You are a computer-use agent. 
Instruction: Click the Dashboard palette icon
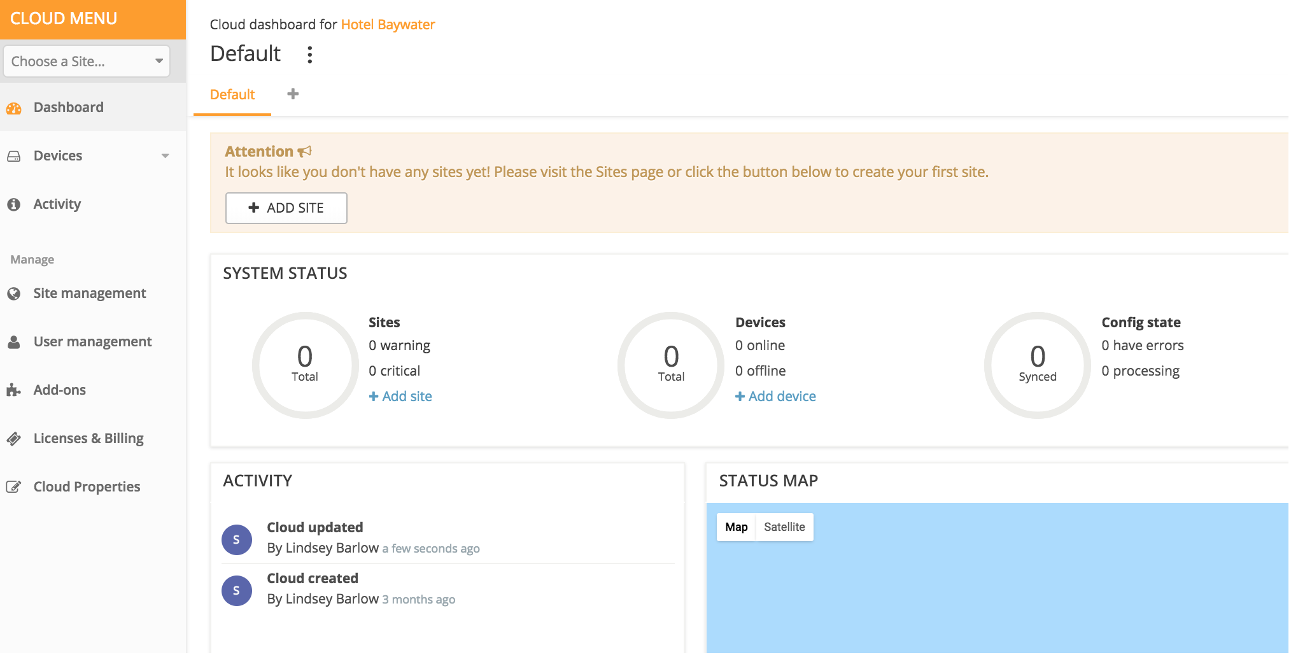(x=13, y=108)
